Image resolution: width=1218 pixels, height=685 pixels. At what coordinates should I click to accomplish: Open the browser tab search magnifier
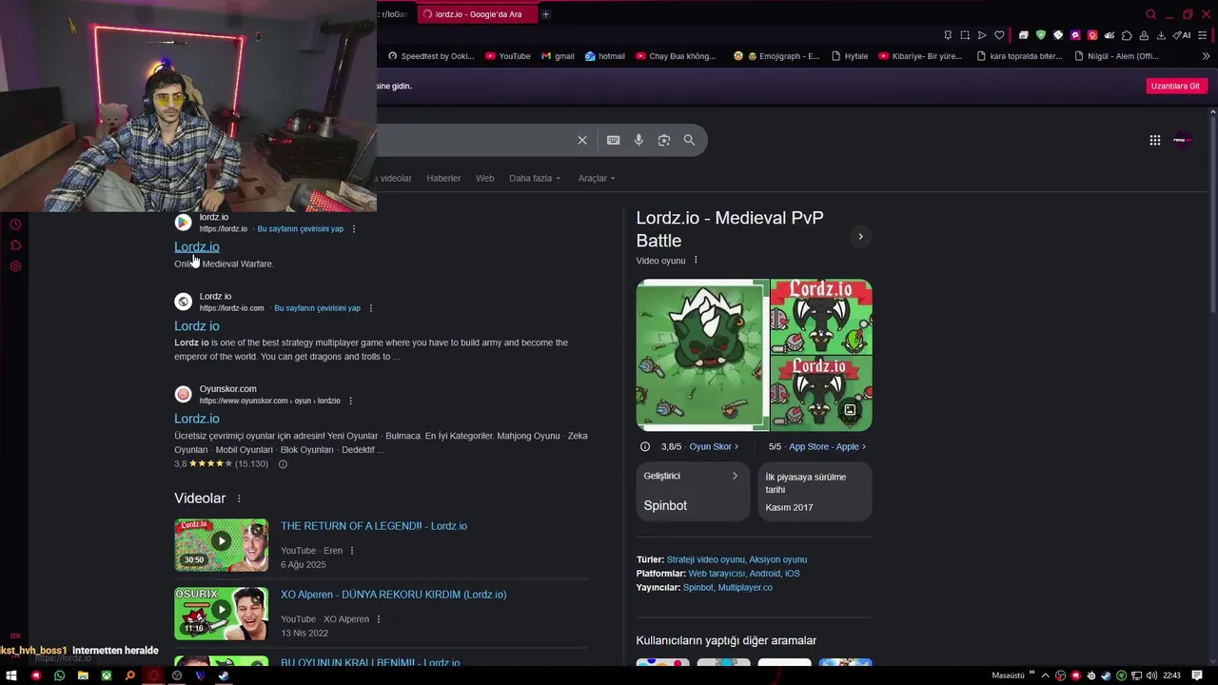click(1150, 14)
